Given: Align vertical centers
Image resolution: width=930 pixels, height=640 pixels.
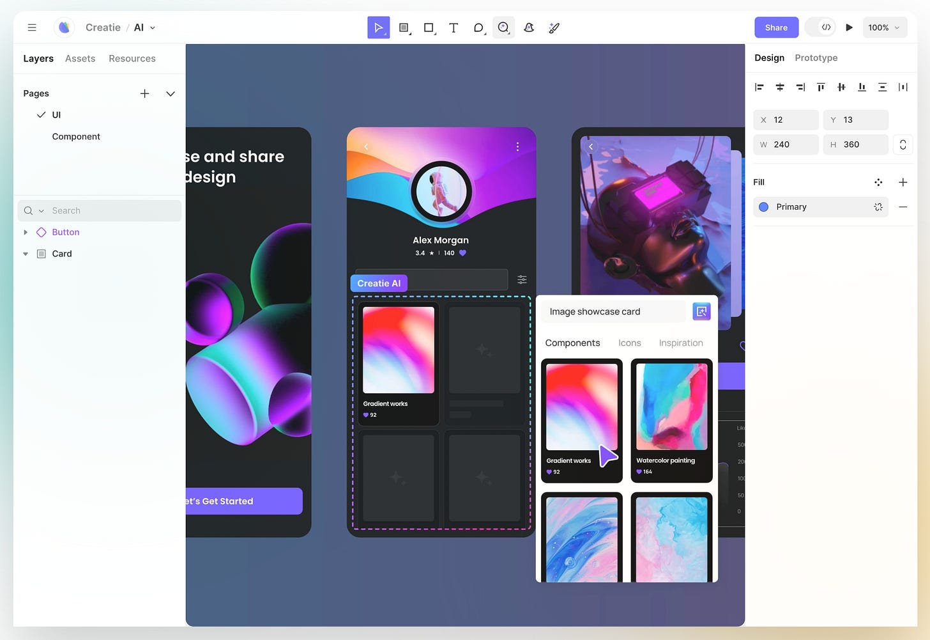Looking at the screenshot, I should [x=841, y=87].
